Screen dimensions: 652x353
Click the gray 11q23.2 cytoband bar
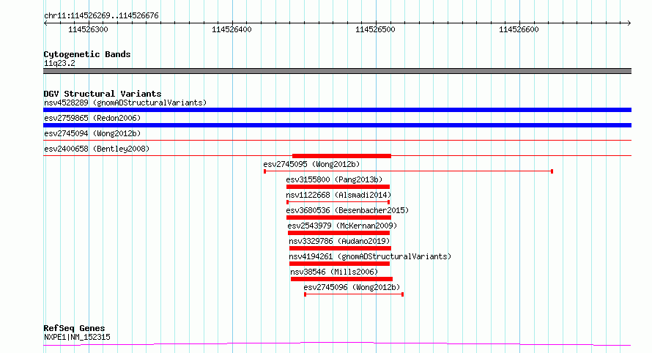pos(337,71)
